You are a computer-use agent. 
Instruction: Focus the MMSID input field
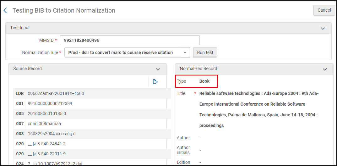point(130,40)
